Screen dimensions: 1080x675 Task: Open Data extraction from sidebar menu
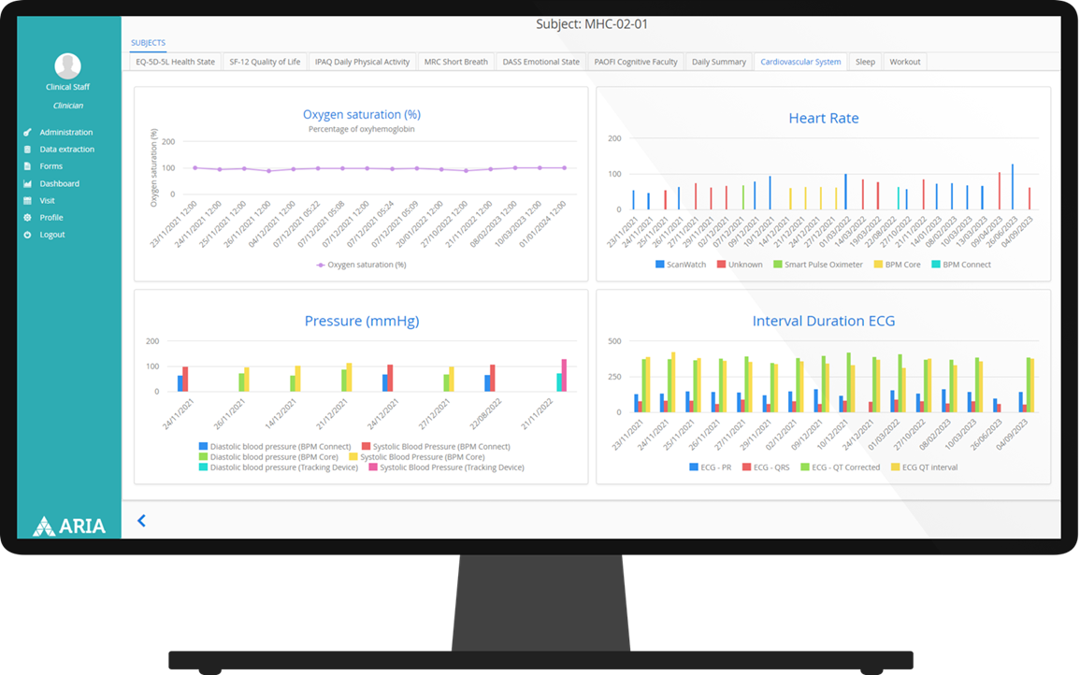(66, 150)
